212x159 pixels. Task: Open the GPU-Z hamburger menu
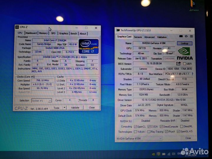pos(191,36)
